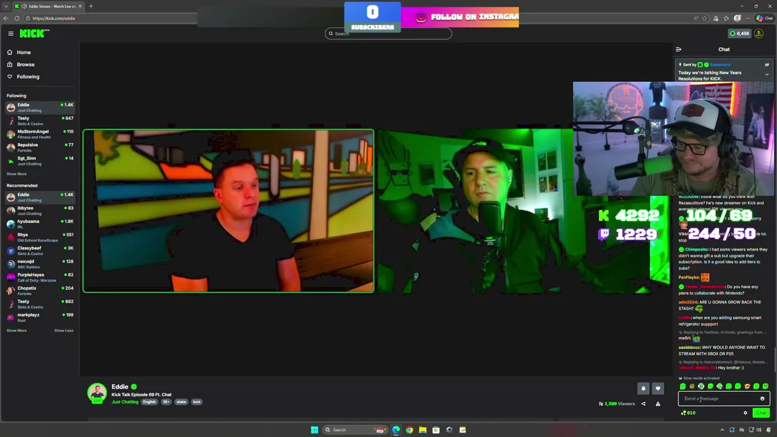
Task: Click the chat username adin2024
Action: coord(688,302)
